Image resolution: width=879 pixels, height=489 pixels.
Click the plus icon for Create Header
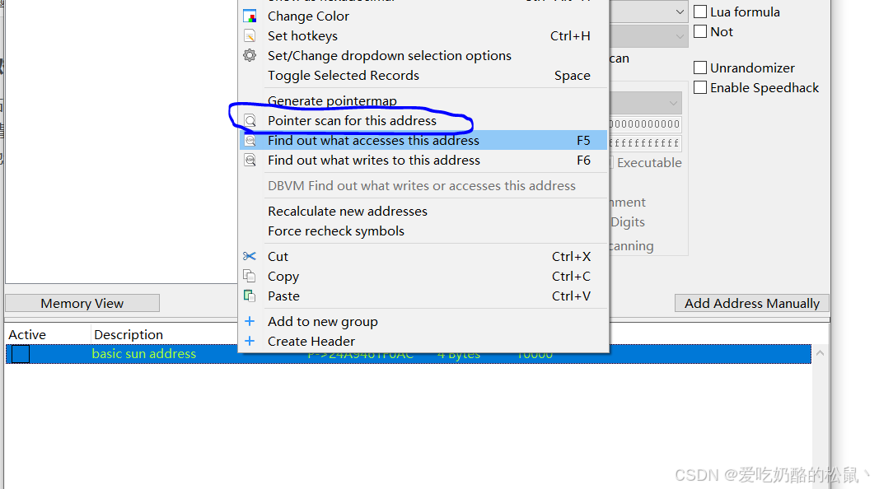[x=250, y=341]
